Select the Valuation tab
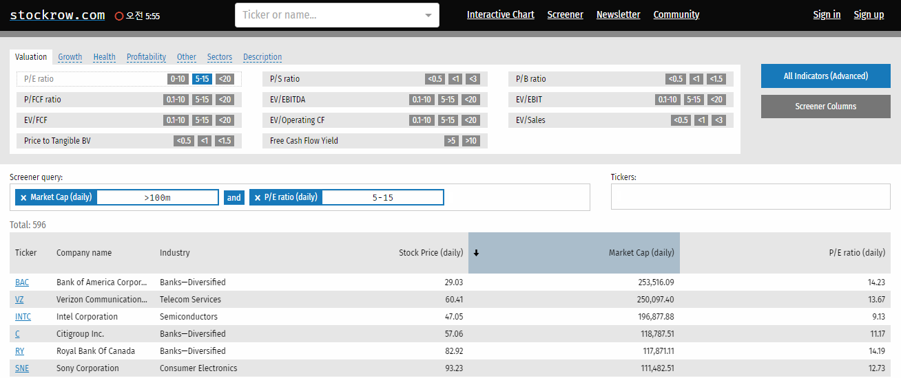 coord(31,57)
